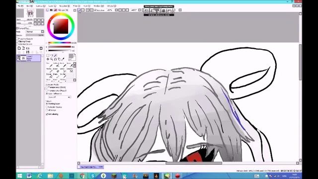Select Transparency (Strict) detection mode
The width and height of the screenshot is (318, 179).
pyautogui.click(x=47, y=88)
